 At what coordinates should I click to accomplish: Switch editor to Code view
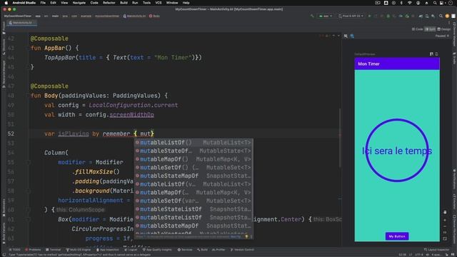[x=417, y=29]
